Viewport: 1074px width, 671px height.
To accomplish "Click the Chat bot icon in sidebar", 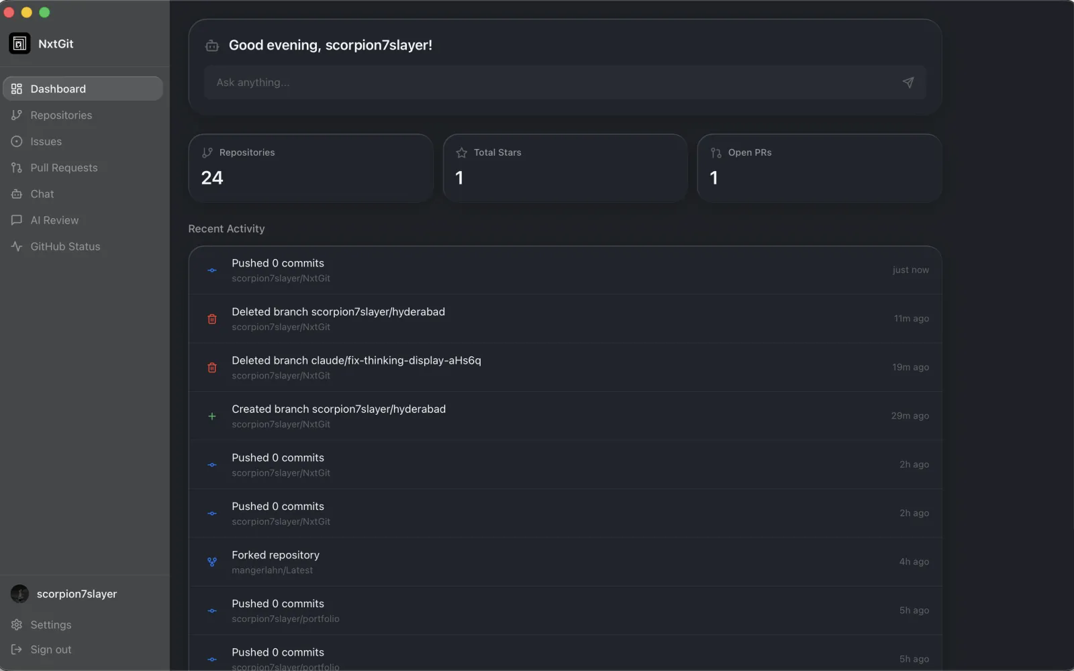I will coord(17,194).
